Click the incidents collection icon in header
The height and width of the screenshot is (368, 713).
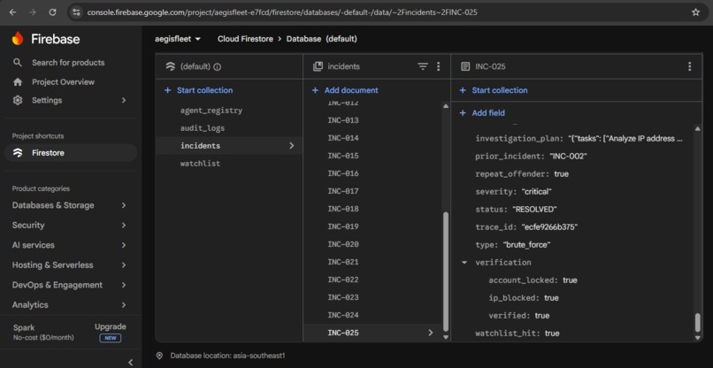318,66
